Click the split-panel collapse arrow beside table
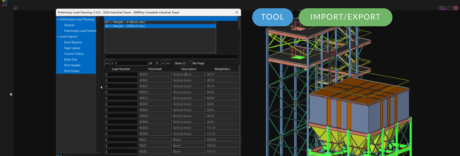The height and width of the screenshot is (156, 460). [101, 87]
